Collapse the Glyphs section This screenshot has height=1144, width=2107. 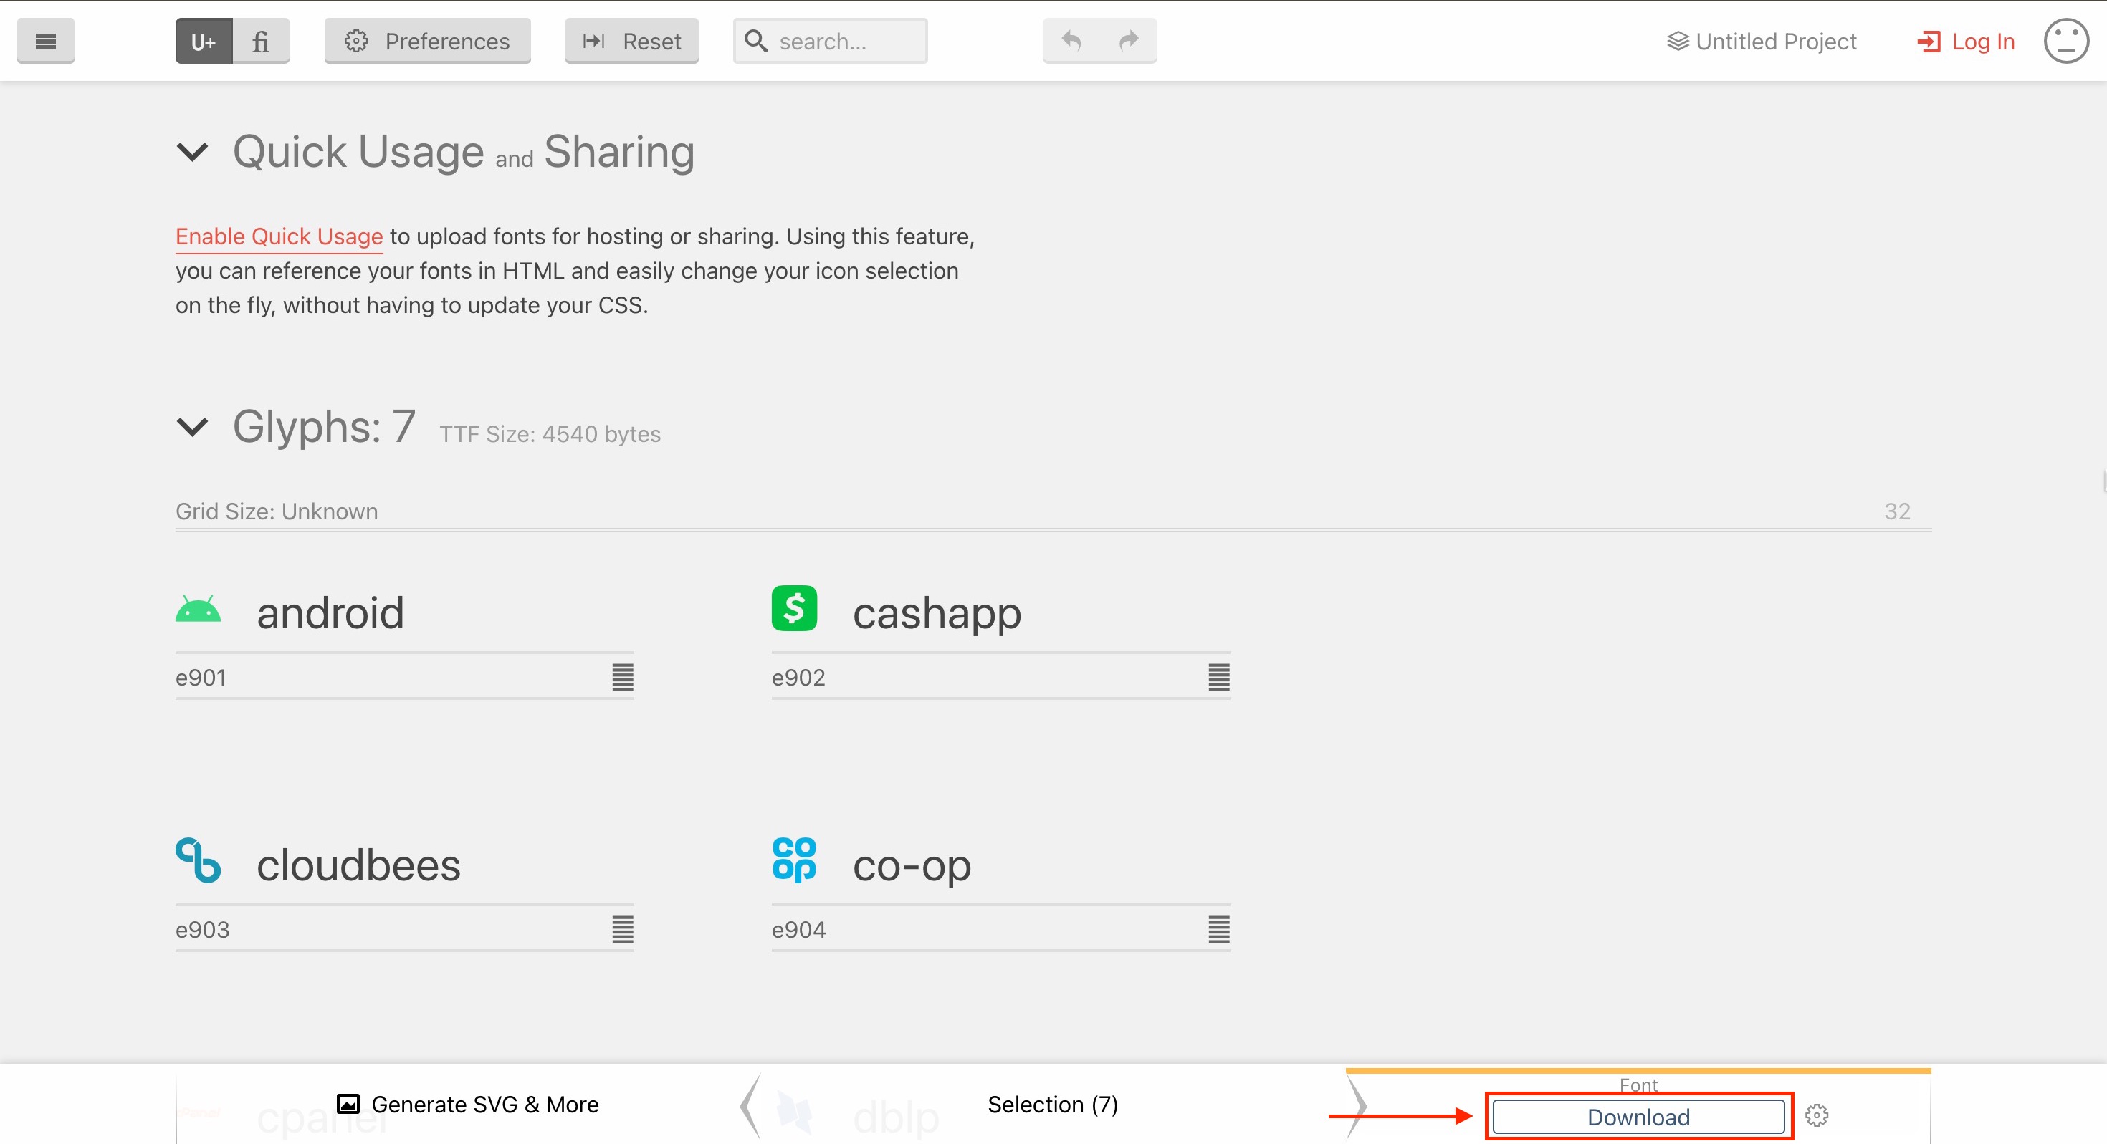coord(192,427)
